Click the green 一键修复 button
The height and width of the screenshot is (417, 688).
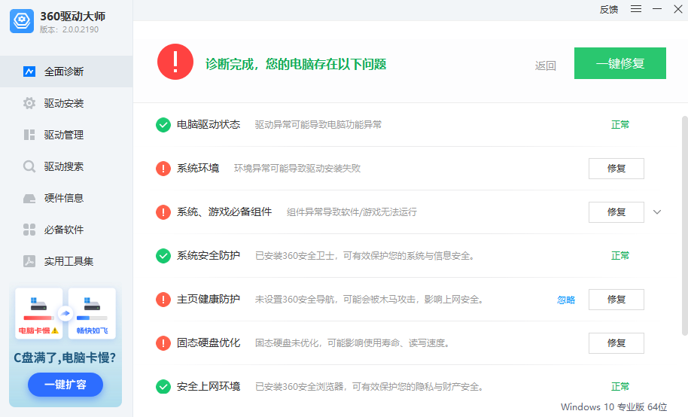pyautogui.click(x=620, y=63)
